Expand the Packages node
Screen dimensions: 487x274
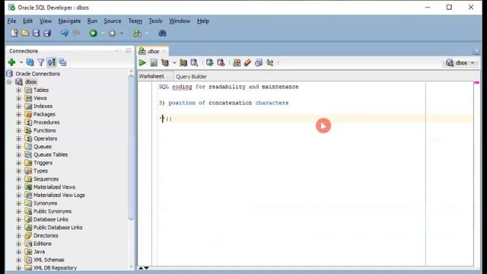coord(18,114)
